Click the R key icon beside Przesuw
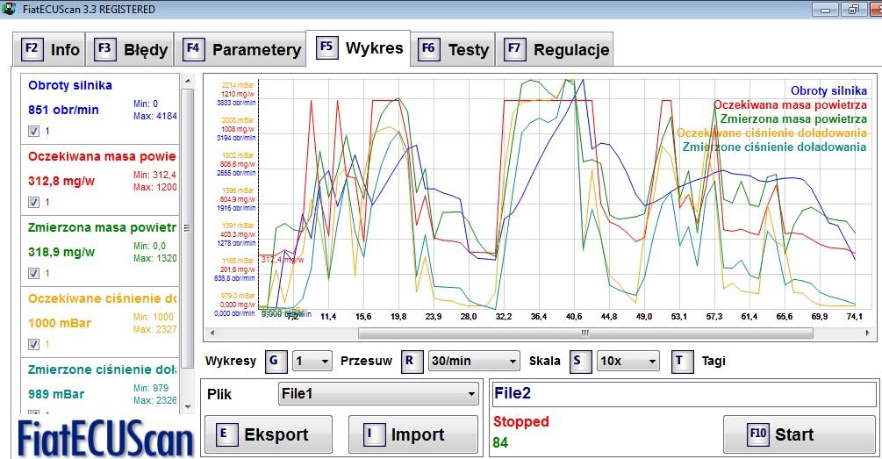The image size is (882, 459). pyautogui.click(x=411, y=361)
